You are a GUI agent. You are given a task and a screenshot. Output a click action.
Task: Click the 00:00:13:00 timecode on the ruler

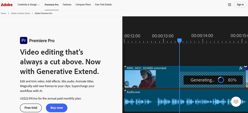click(x=163, y=36)
